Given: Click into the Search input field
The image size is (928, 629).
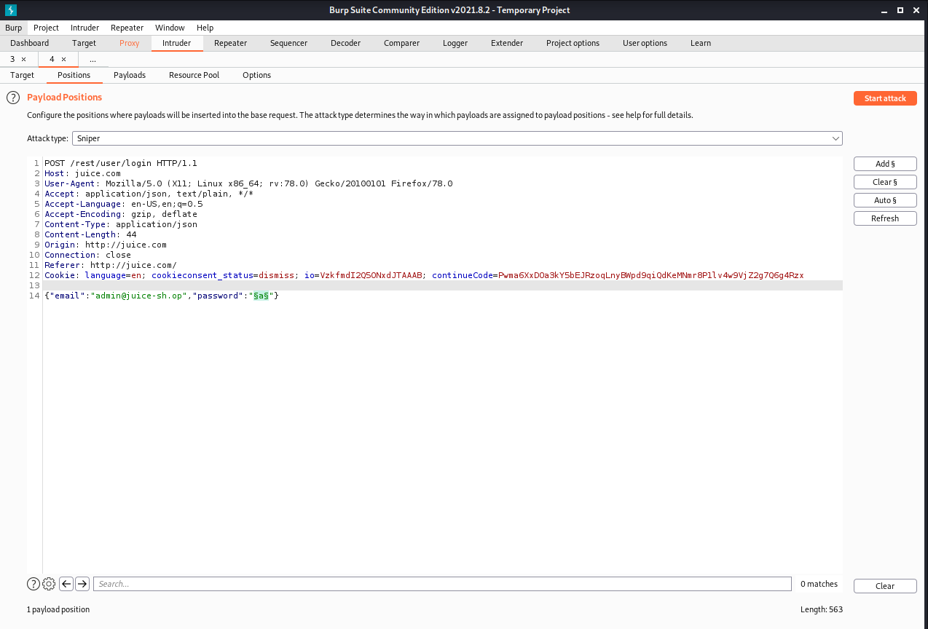Looking at the screenshot, I should (442, 584).
